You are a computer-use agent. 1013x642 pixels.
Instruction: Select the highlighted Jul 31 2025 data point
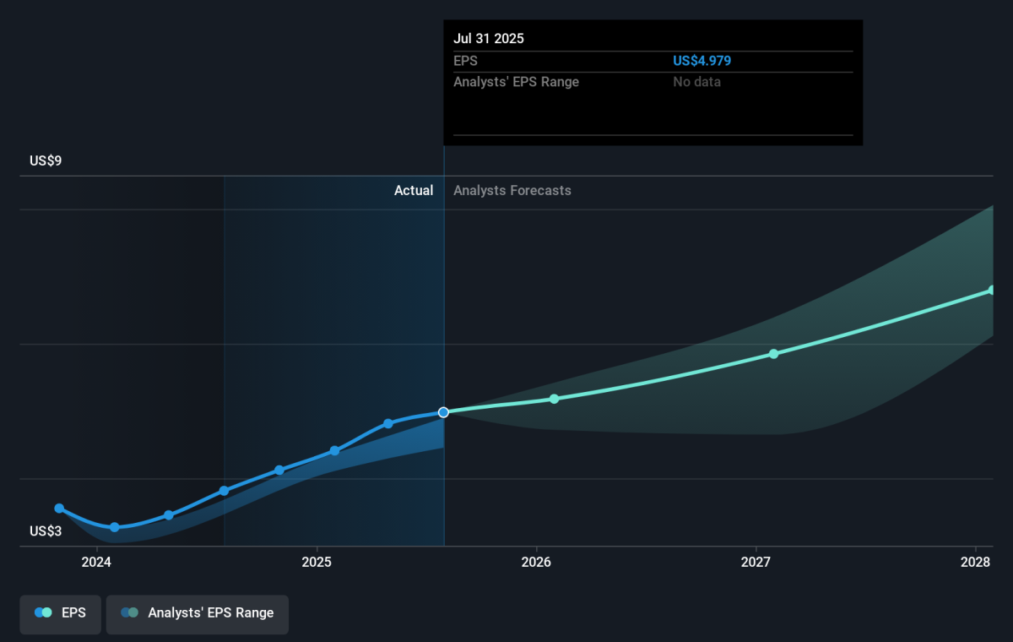(443, 412)
